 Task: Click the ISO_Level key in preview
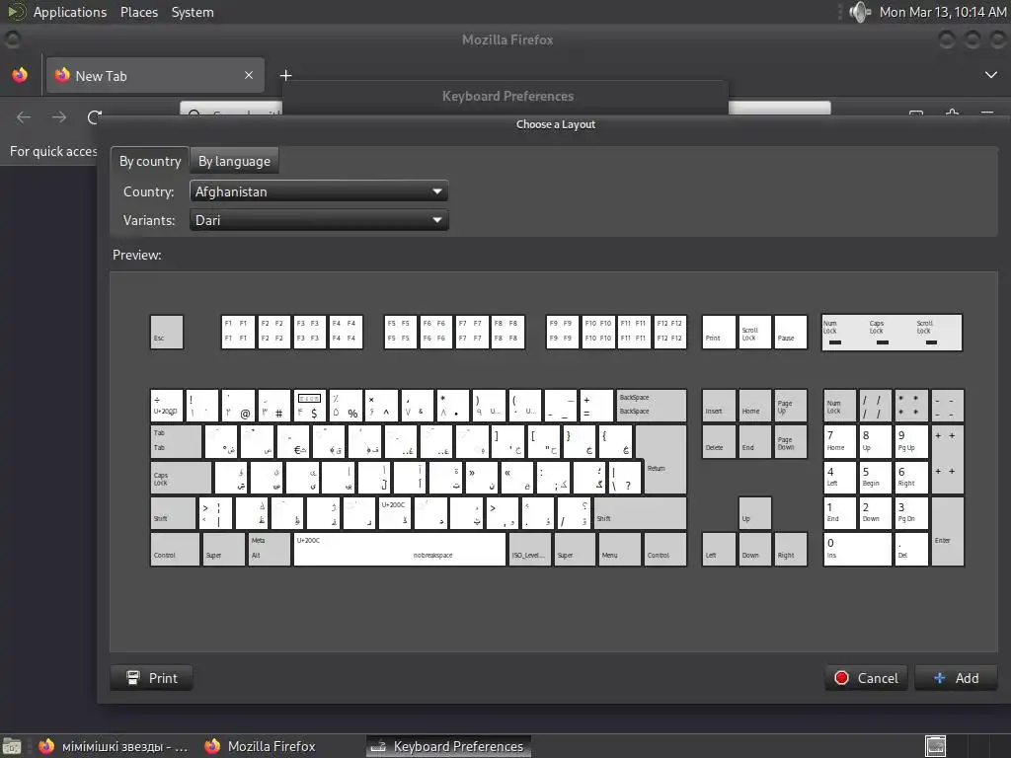click(x=530, y=549)
